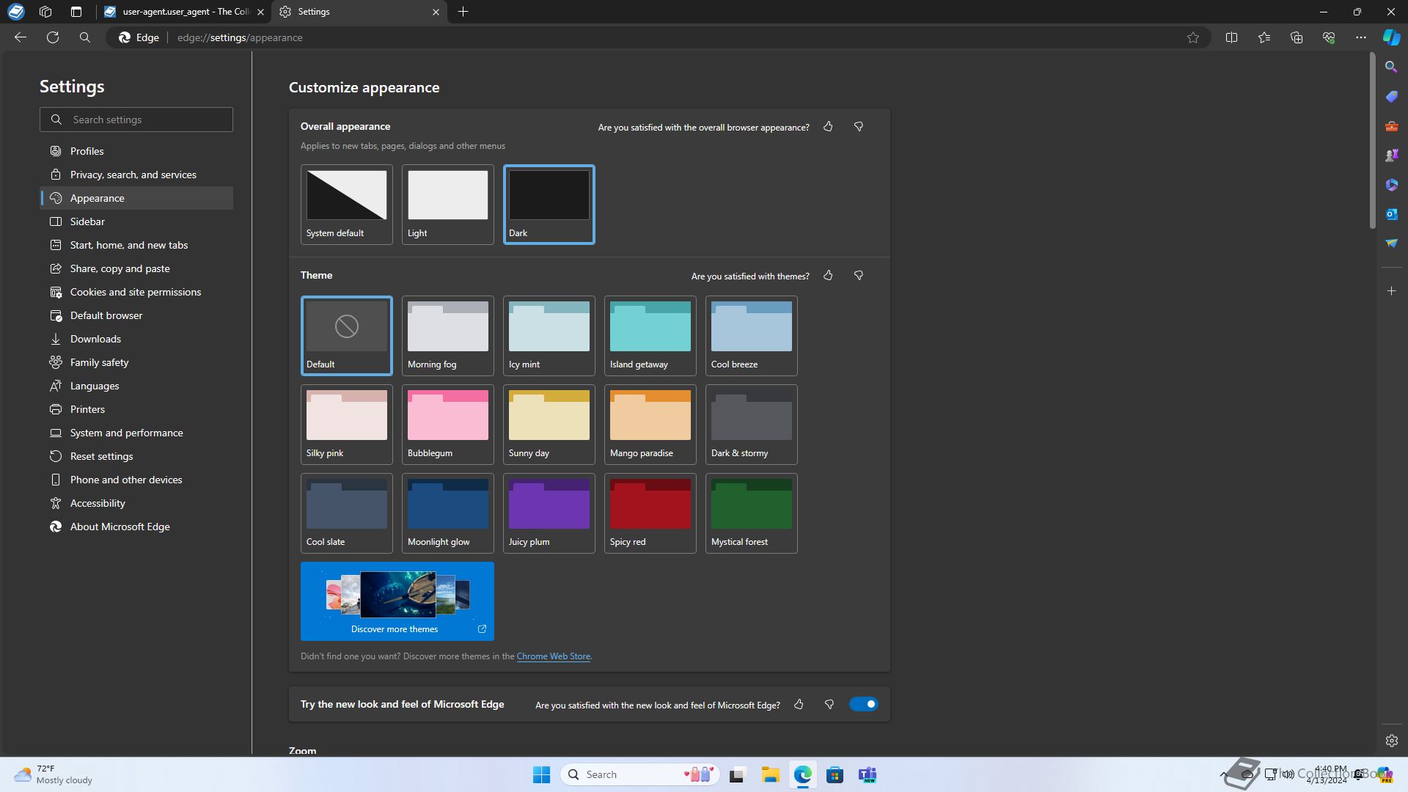
Task: Click the Search settings input field
Action: point(136,120)
